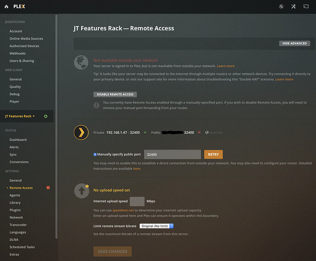The height and width of the screenshot is (261, 316).
Task: Click the cast to device icon
Action: [306, 6]
